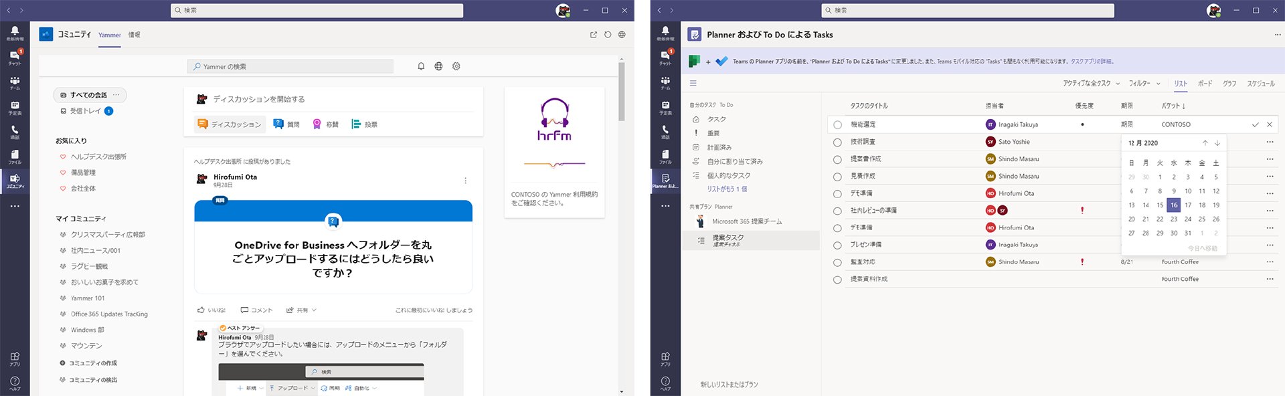This screenshot has width=1285, height=396.
Task: Open Help icon in left window rail
Action: click(15, 383)
